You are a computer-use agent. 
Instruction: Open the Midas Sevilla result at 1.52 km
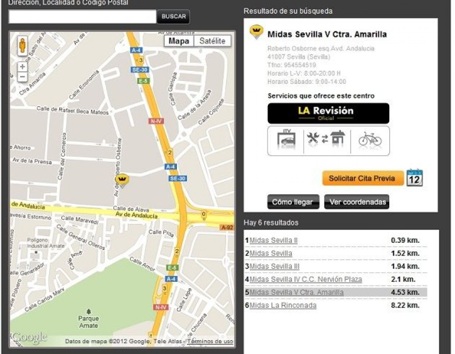271,253
